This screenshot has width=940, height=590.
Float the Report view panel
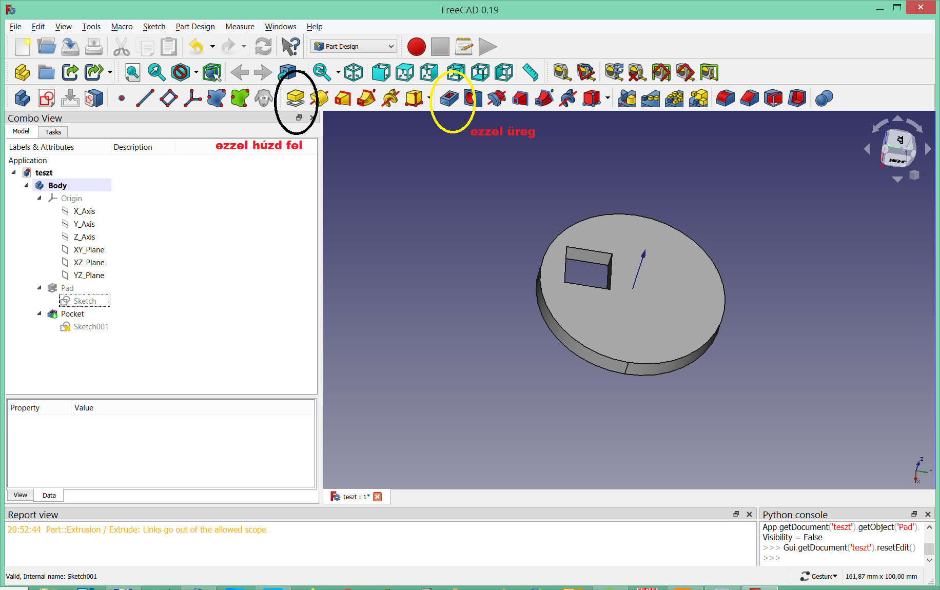736,514
